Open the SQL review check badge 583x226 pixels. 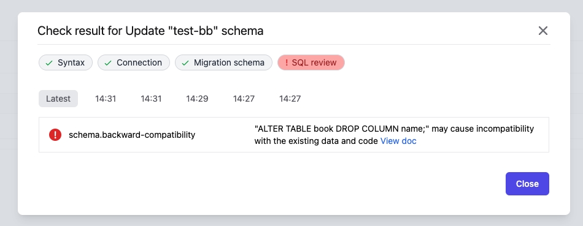(311, 62)
